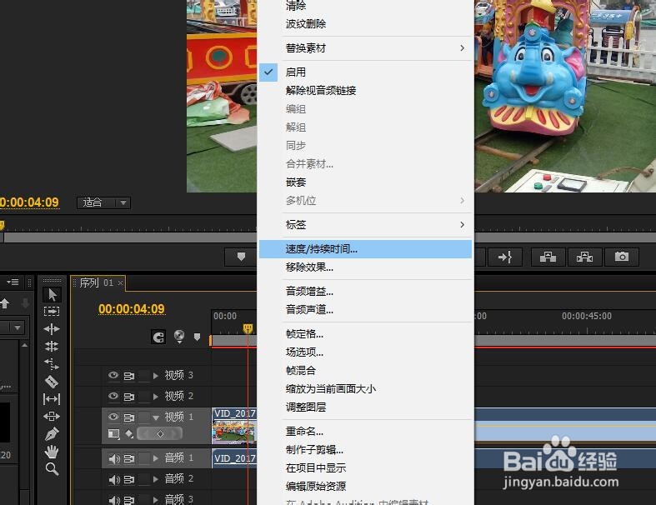Screen dimensions: 656x505
Task: Hide Video 2 track with eye icon
Action: click(x=113, y=396)
